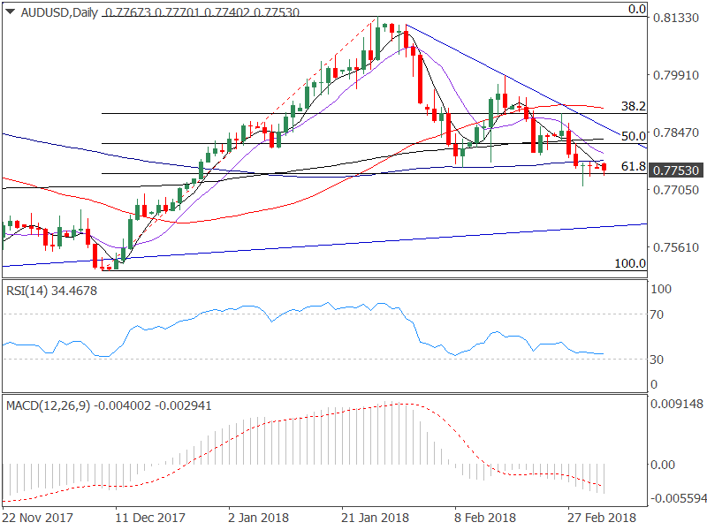Image resolution: width=707 pixels, height=530 pixels.
Task: Click the 100.0 Fibonacci level label
Action: [x=630, y=263]
